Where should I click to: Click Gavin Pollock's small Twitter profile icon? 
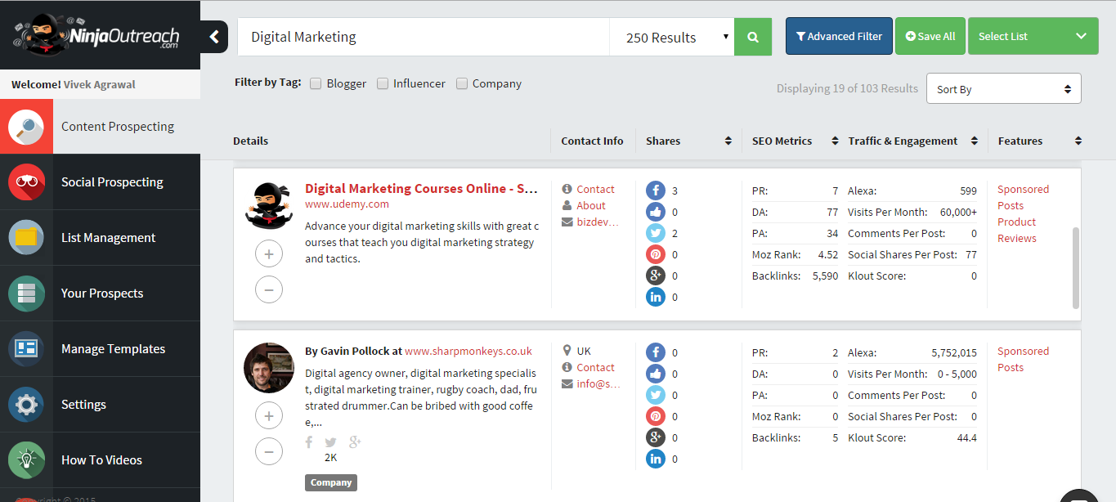point(331,442)
